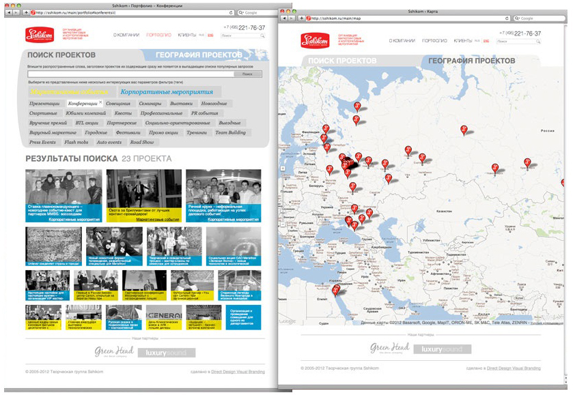This screenshot has height=395, width=573.
Task: Reload the page in the Portfolio window
Action: (231, 13)
